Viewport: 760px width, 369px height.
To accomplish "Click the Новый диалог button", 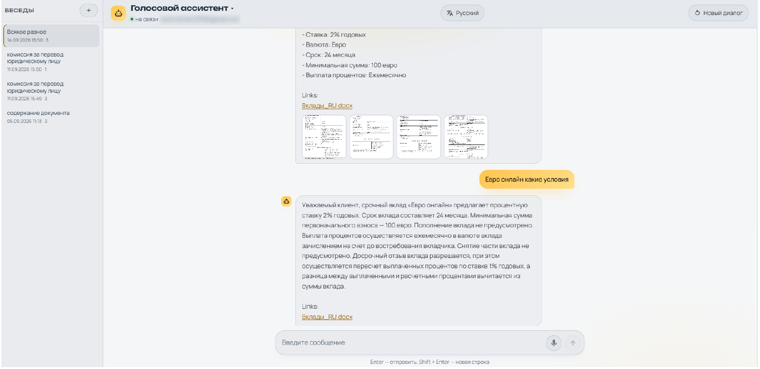I will tap(718, 13).
